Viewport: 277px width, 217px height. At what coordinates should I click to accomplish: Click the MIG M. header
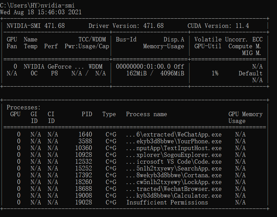coord(251,53)
